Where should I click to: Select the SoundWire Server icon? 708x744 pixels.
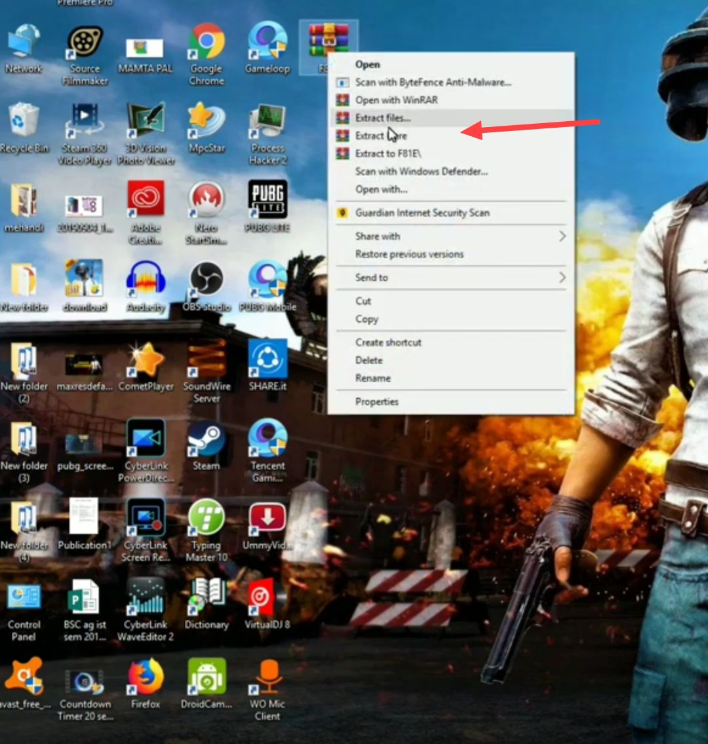[x=206, y=372]
